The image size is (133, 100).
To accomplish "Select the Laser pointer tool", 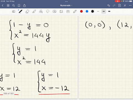I will click(75, 11).
